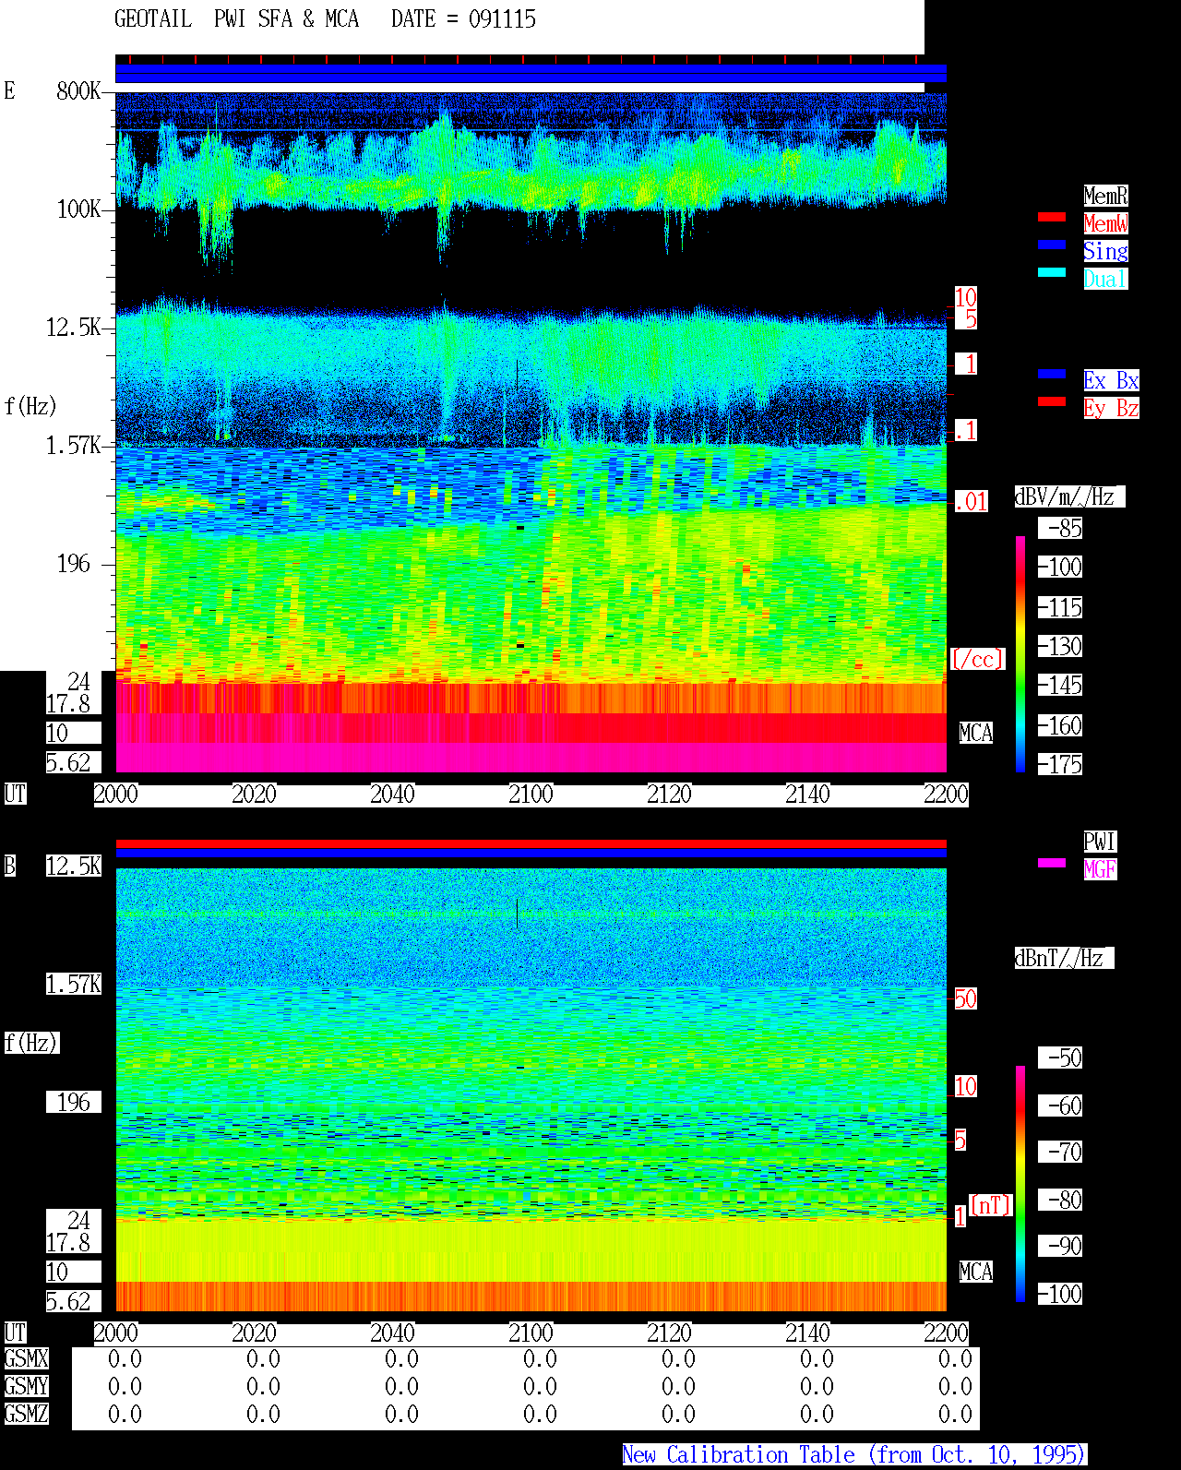The image size is (1181, 1470).
Task: Click the 2100 time label under E panel
Action: click(531, 795)
